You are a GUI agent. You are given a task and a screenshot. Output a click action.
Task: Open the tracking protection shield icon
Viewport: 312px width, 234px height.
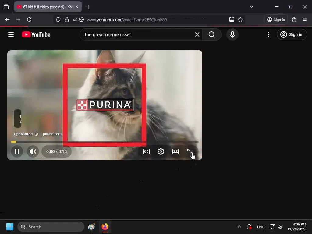click(58, 19)
